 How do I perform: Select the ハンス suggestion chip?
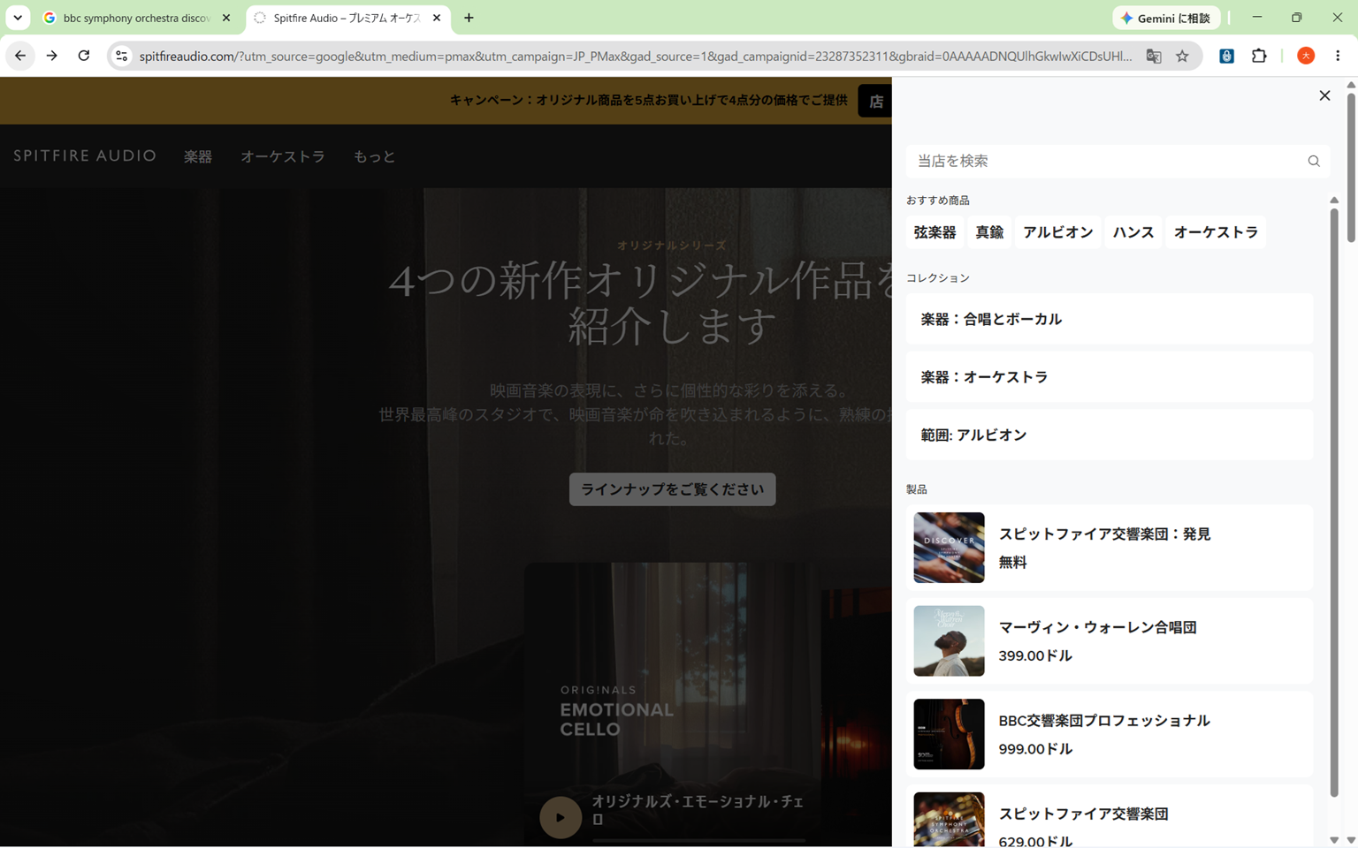1133,232
